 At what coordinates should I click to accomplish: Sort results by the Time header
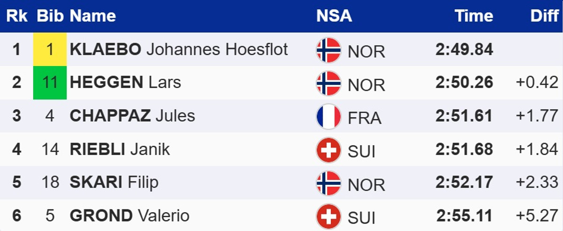coord(474,16)
